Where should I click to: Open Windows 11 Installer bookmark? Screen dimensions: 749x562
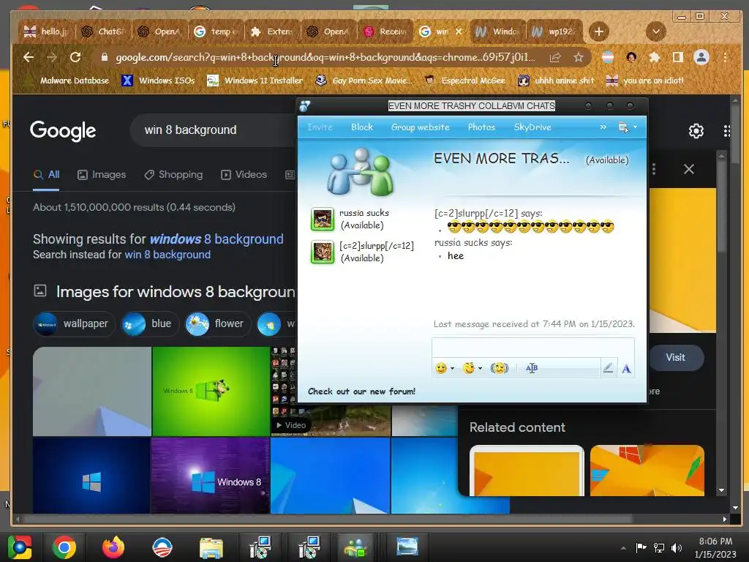[255, 80]
